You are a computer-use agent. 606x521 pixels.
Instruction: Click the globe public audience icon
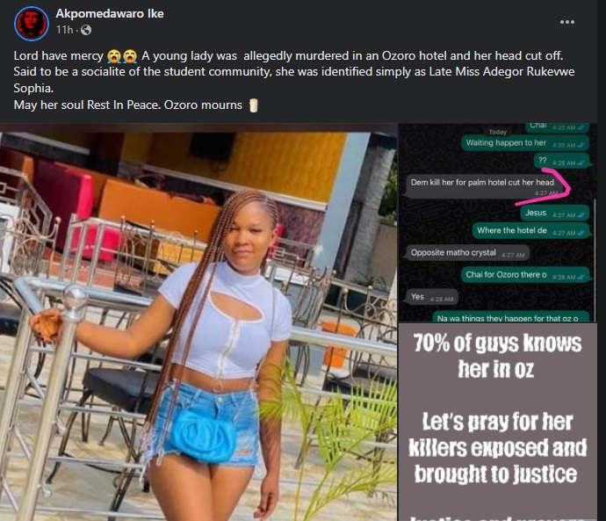click(86, 30)
